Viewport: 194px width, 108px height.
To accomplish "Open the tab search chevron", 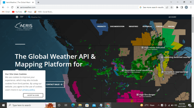I will 171,2.
